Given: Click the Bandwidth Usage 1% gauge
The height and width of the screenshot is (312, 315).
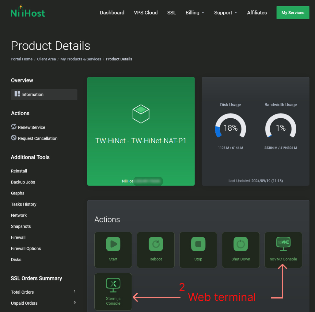Looking at the screenshot, I should click(x=281, y=126).
